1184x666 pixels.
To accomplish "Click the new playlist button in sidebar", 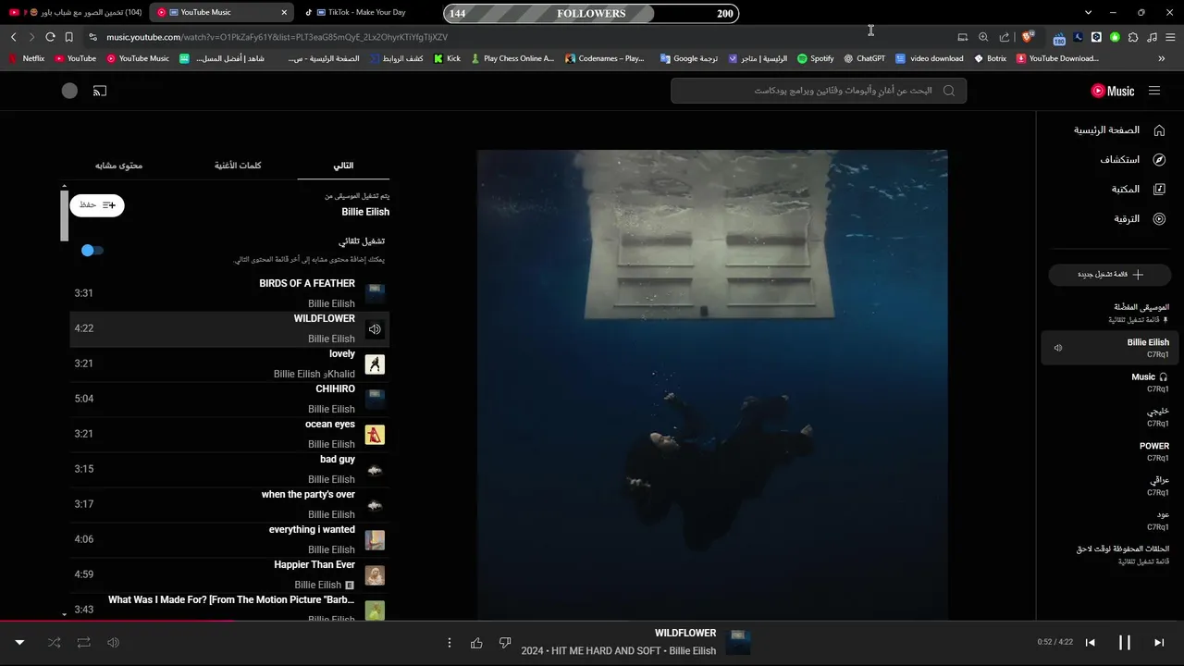I will coord(1110,275).
